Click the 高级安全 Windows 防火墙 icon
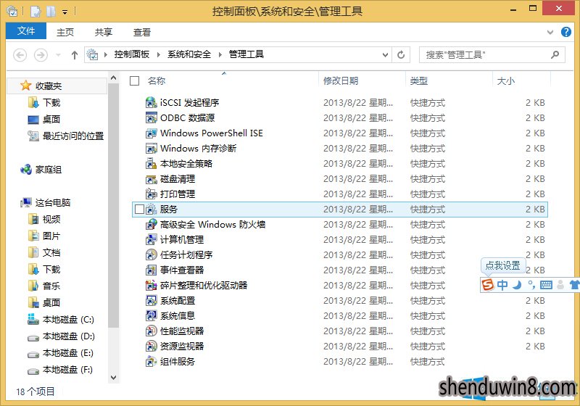This screenshot has width=580, height=406. pos(151,225)
